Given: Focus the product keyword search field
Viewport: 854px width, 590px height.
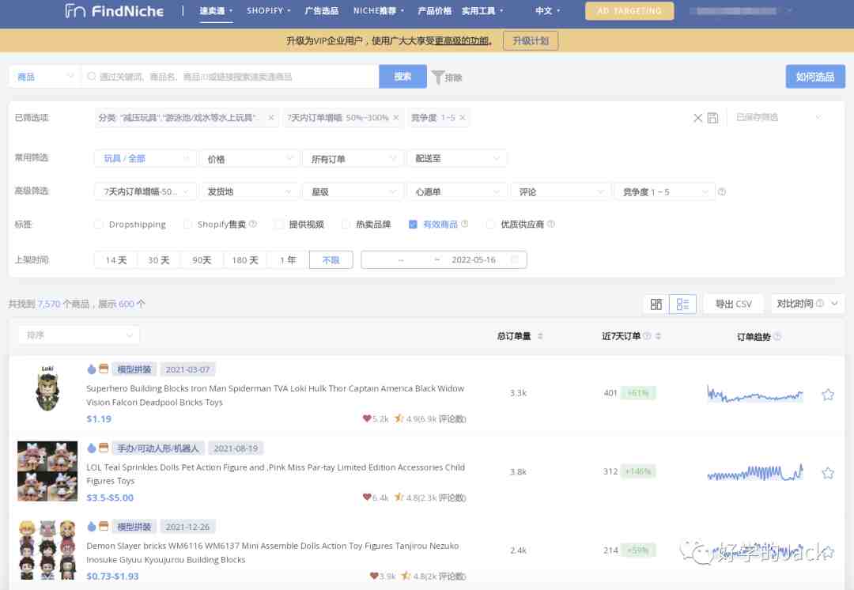Looking at the screenshot, I should [x=230, y=77].
